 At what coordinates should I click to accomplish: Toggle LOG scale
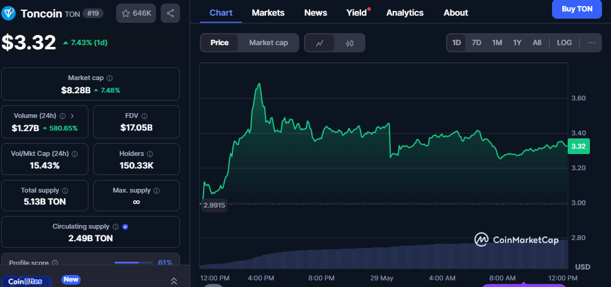click(564, 43)
